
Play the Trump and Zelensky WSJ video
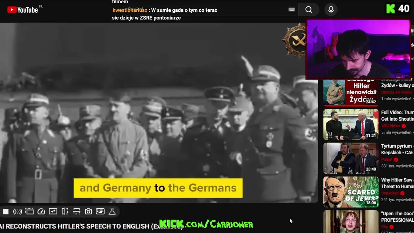(351, 124)
